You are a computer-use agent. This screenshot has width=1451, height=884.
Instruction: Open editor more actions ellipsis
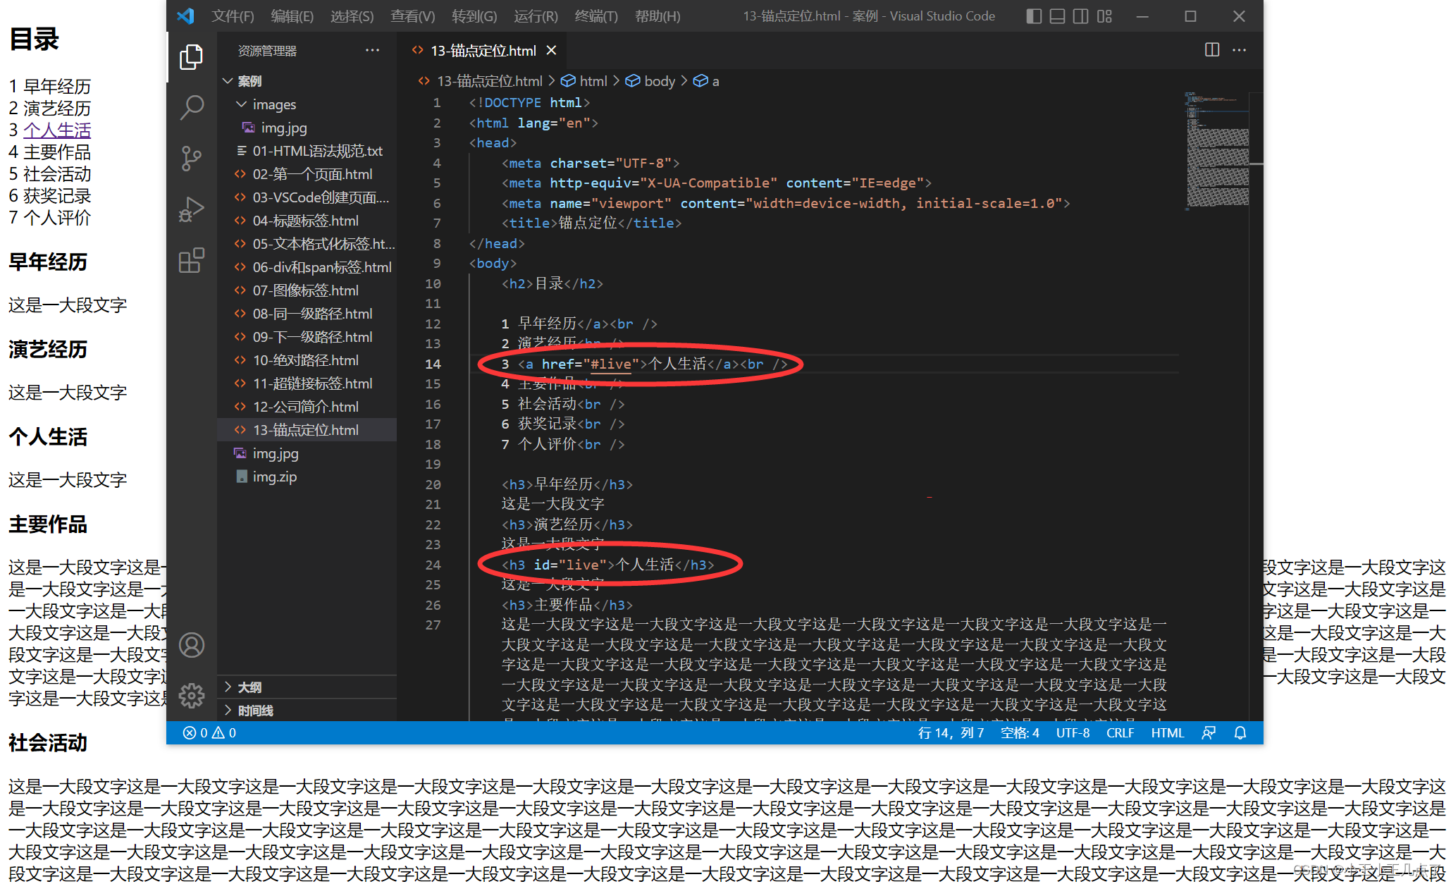[x=1240, y=49]
